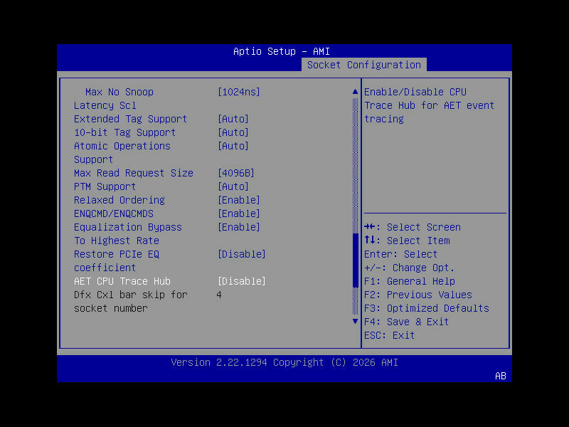Image resolution: width=569 pixels, height=427 pixels.
Task: Select the highlighted AET CPU Trace Hub label
Action: 122,281
